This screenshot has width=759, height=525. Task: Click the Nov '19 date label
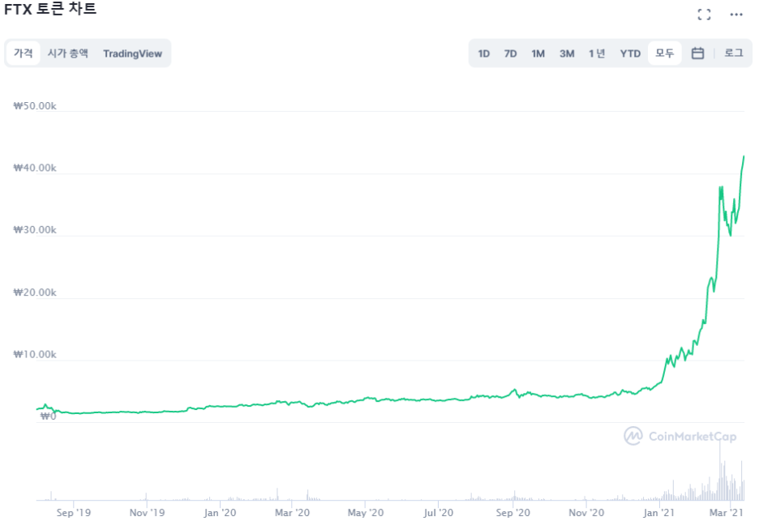(147, 512)
